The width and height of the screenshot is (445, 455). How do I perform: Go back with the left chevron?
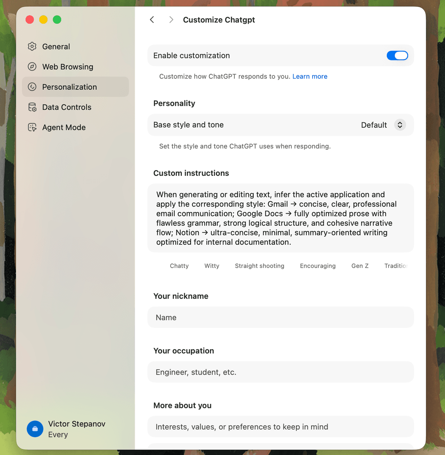point(152,20)
